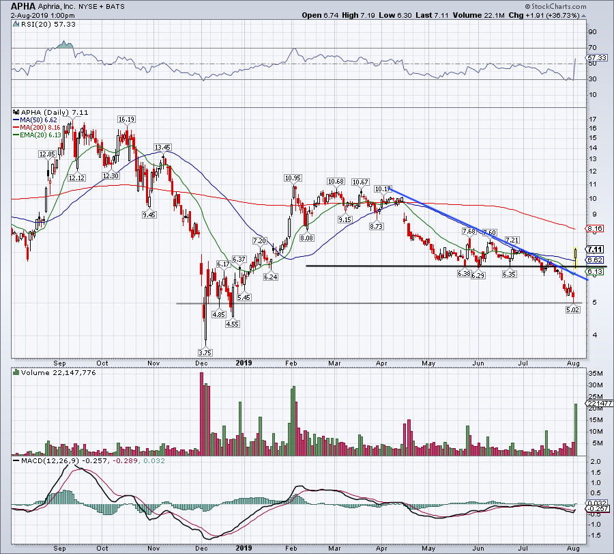
Task: Click the 13.45 peak price label
Action: pyautogui.click(x=162, y=148)
